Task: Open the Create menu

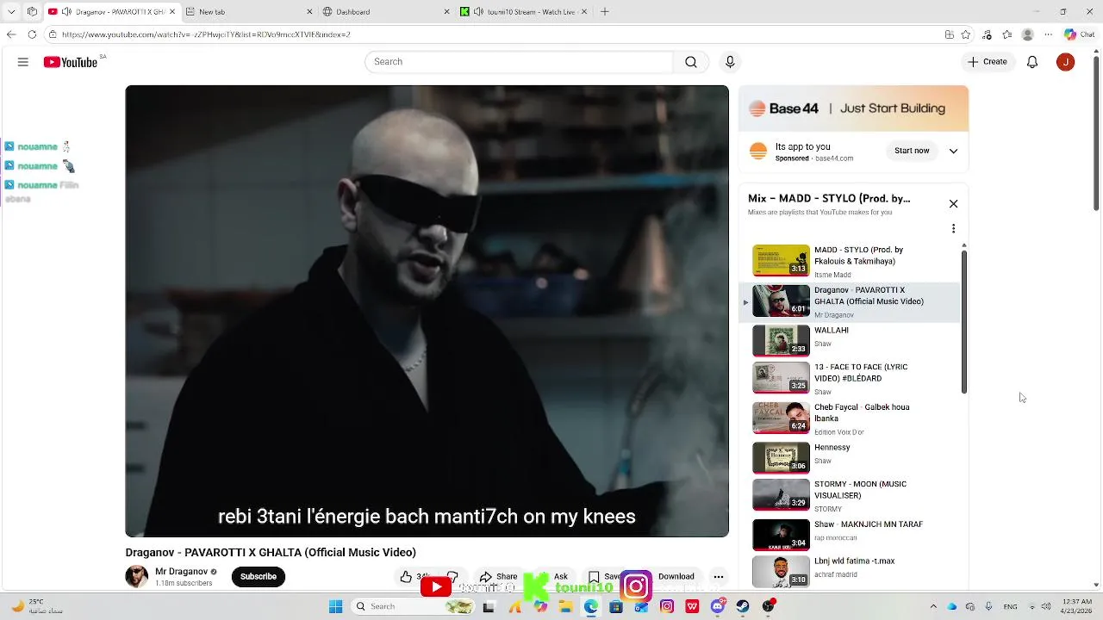Action: (988, 62)
